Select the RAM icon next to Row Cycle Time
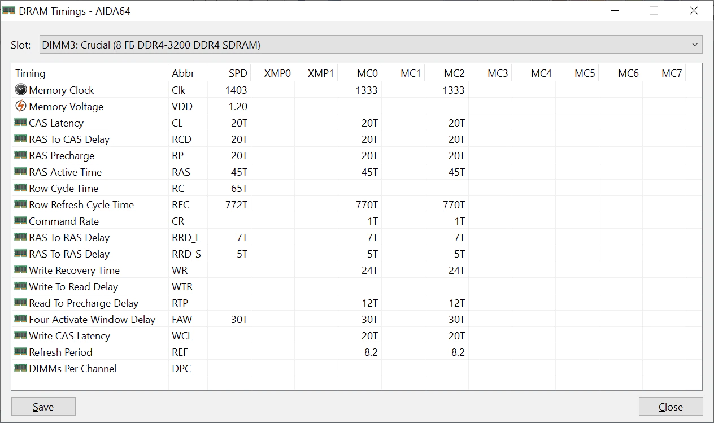Viewport: 714px width, 423px height. [21, 188]
